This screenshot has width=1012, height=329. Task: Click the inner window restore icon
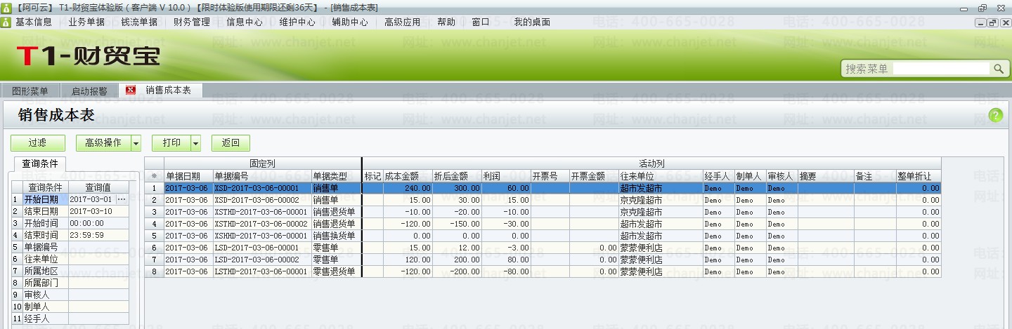tap(992, 22)
